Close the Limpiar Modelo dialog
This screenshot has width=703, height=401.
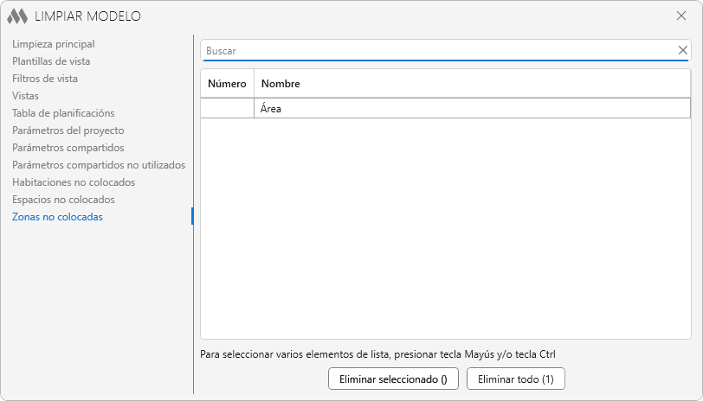tap(680, 16)
